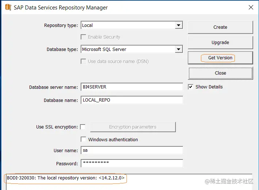Click the Database name field LOCAL_REPO
Image resolution: width=259 pixels, height=190 pixels.
tap(132, 100)
